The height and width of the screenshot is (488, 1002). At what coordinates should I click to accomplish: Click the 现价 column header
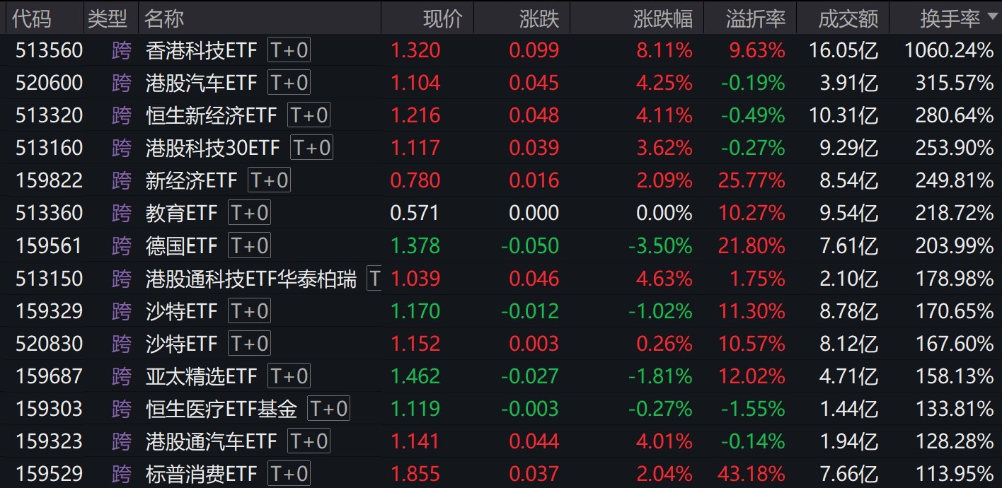click(442, 19)
